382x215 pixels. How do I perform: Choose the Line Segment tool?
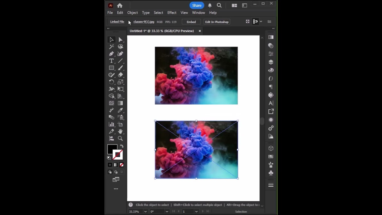click(x=120, y=61)
